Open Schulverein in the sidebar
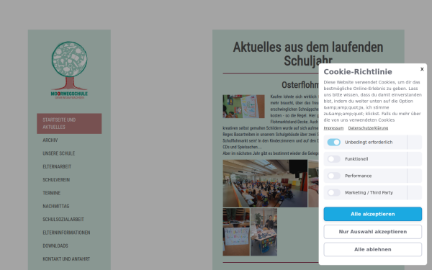432x270 pixels. (56, 180)
